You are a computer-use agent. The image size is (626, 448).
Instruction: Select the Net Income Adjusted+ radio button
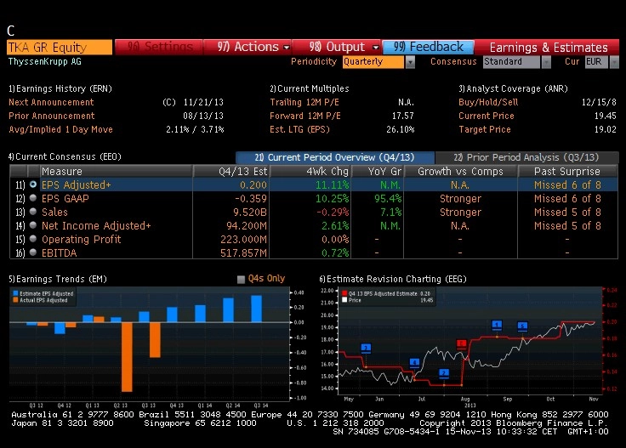(33, 225)
